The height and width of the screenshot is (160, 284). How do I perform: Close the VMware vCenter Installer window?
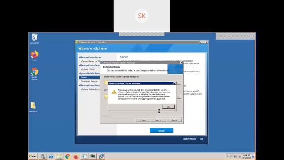pos(206,42)
